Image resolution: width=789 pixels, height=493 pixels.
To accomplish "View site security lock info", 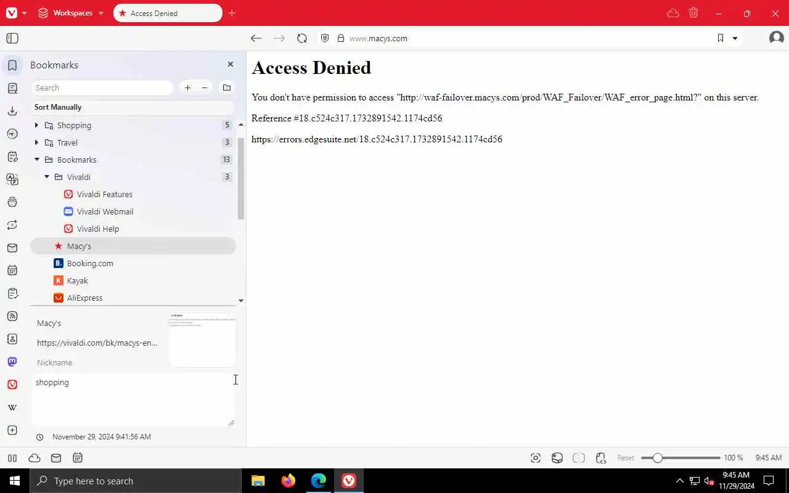I will pyautogui.click(x=340, y=38).
